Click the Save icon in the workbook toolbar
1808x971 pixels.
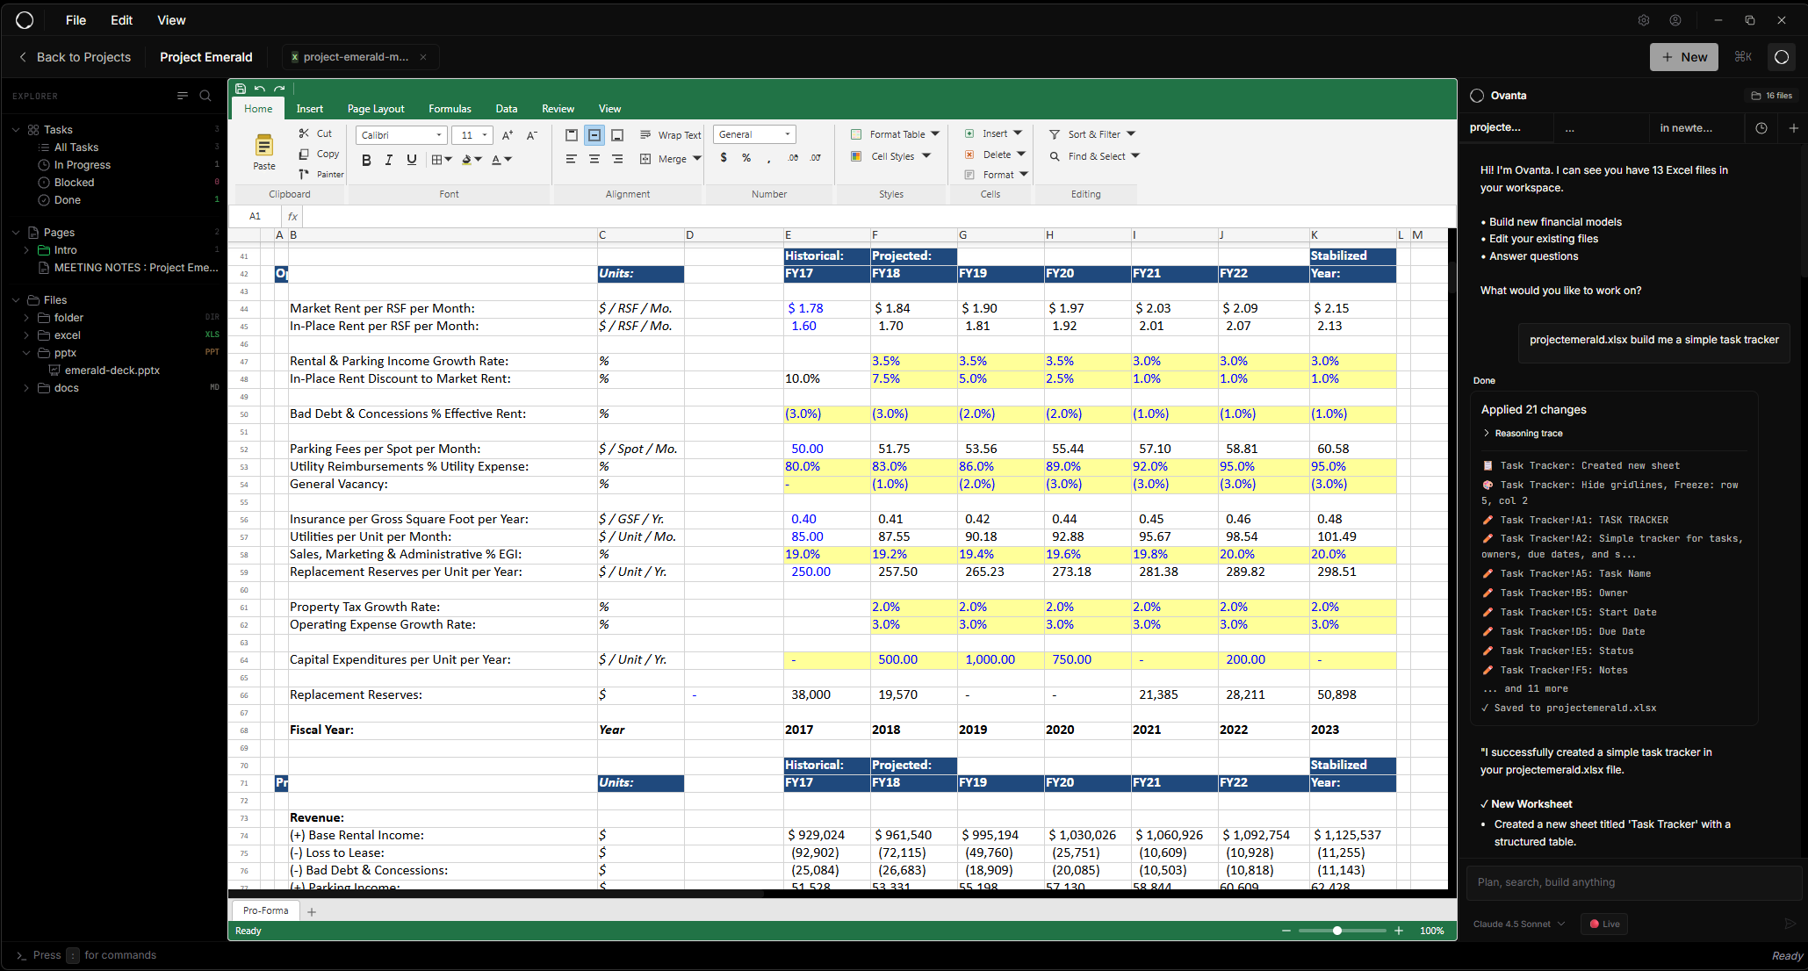pyautogui.click(x=240, y=88)
